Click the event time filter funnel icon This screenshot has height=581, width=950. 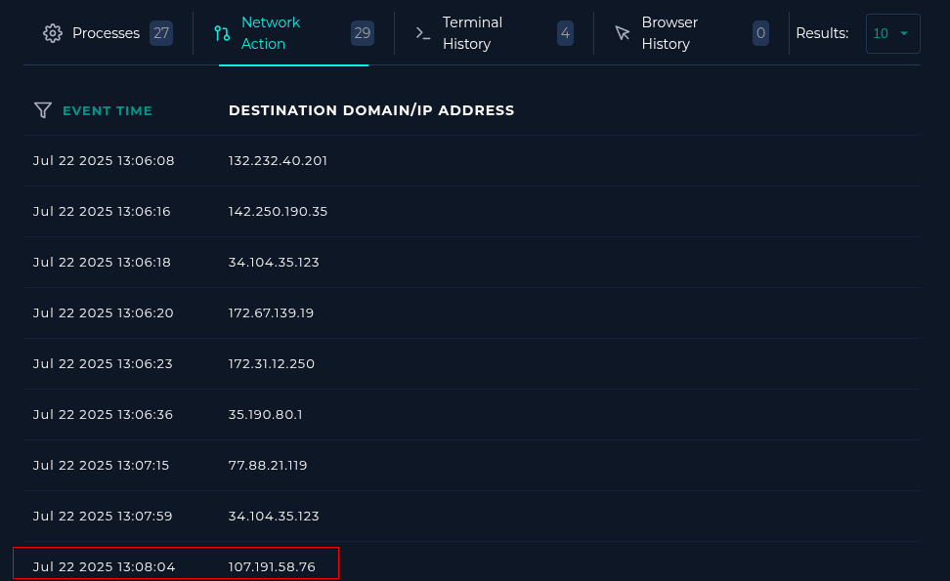pyautogui.click(x=42, y=110)
